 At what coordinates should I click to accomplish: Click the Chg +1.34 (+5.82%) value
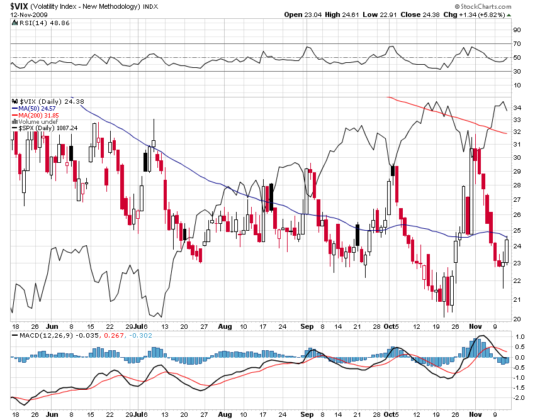[475, 15]
